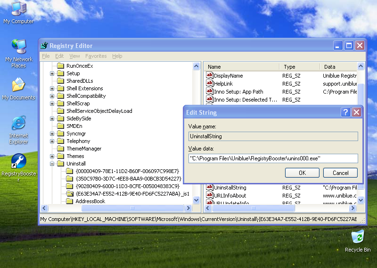Click the Inno Setup: Deselected T... value icon
This screenshot has height=268, width=377.
coord(210,99)
